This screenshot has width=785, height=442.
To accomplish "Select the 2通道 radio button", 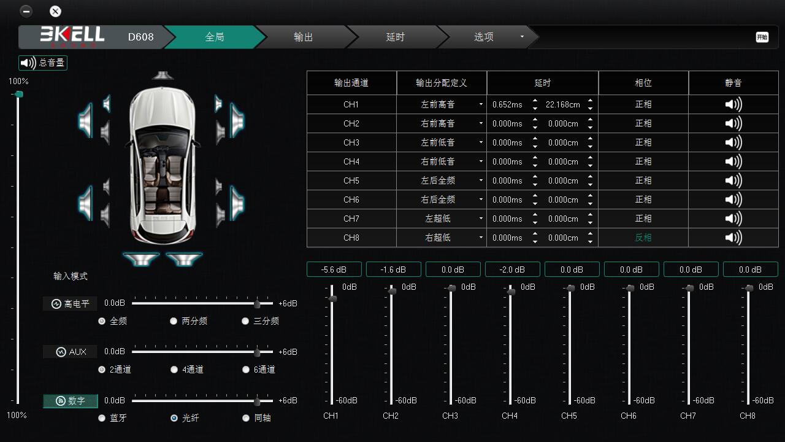I will click(102, 370).
